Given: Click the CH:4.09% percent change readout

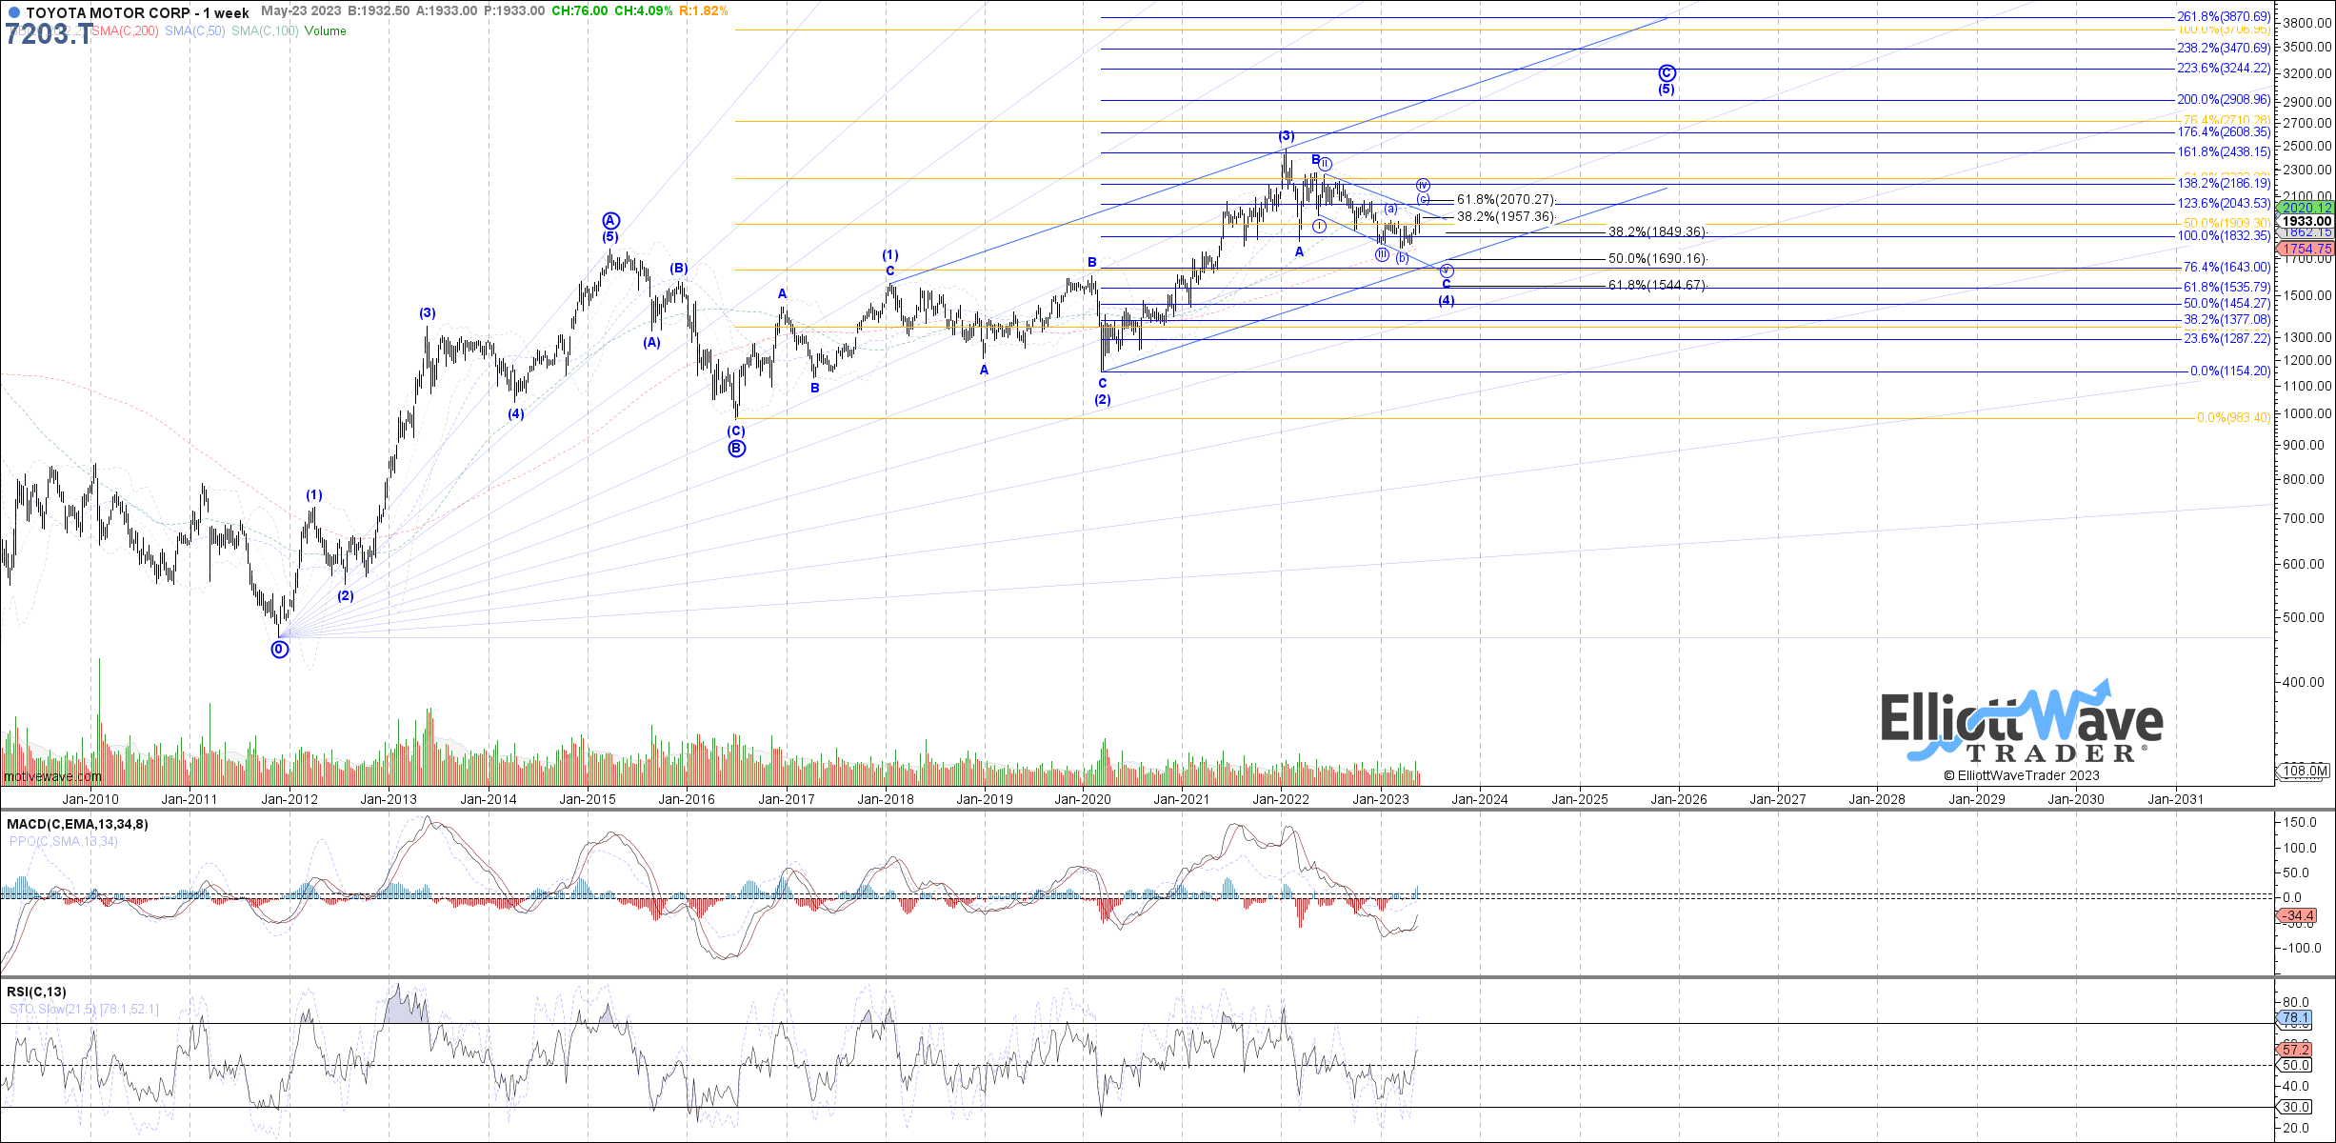Looking at the screenshot, I should click(644, 11).
